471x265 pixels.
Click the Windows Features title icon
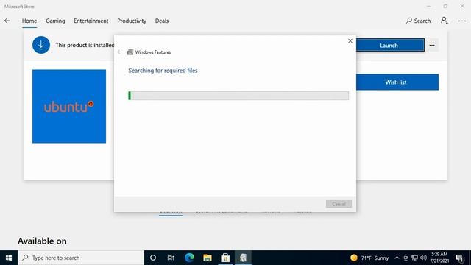pyautogui.click(x=130, y=52)
